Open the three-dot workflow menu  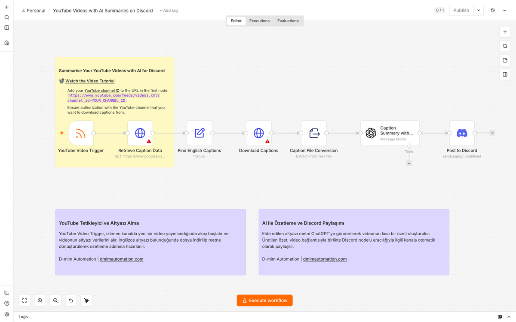(x=504, y=10)
